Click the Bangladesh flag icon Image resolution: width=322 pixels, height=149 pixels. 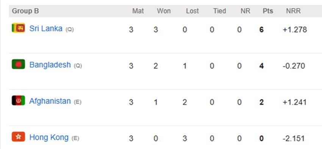(x=18, y=64)
